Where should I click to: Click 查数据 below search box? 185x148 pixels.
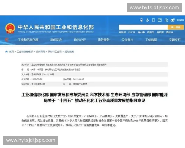pos(160,32)
